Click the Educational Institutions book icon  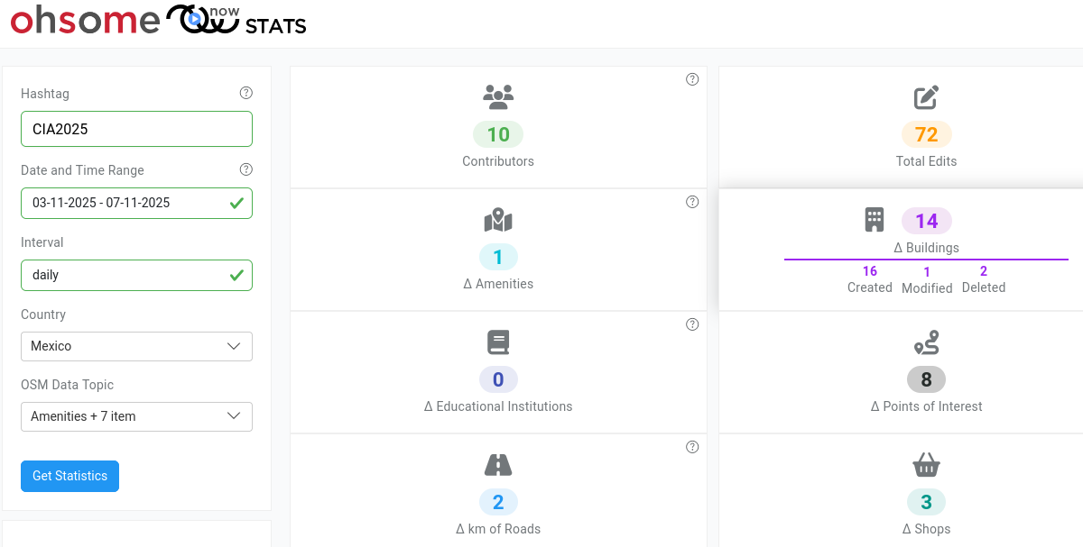pyautogui.click(x=498, y=342)
